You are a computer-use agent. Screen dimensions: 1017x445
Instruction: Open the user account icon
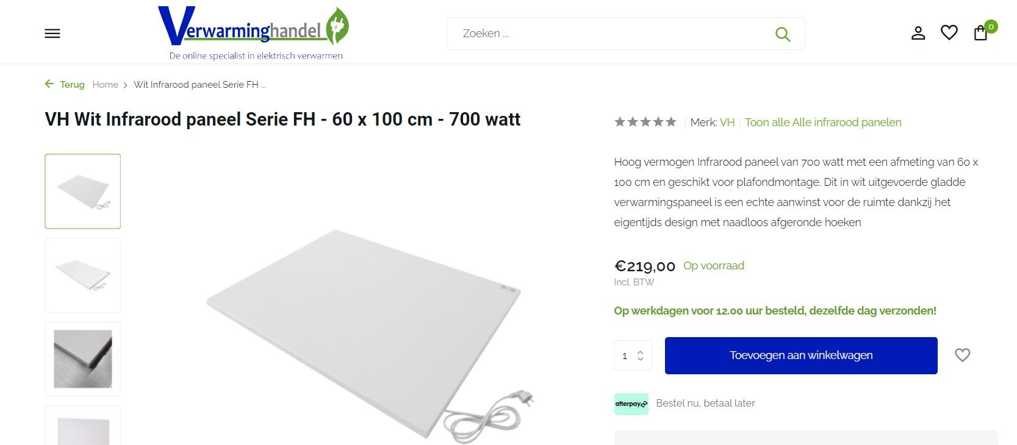[x=918, y=33]
